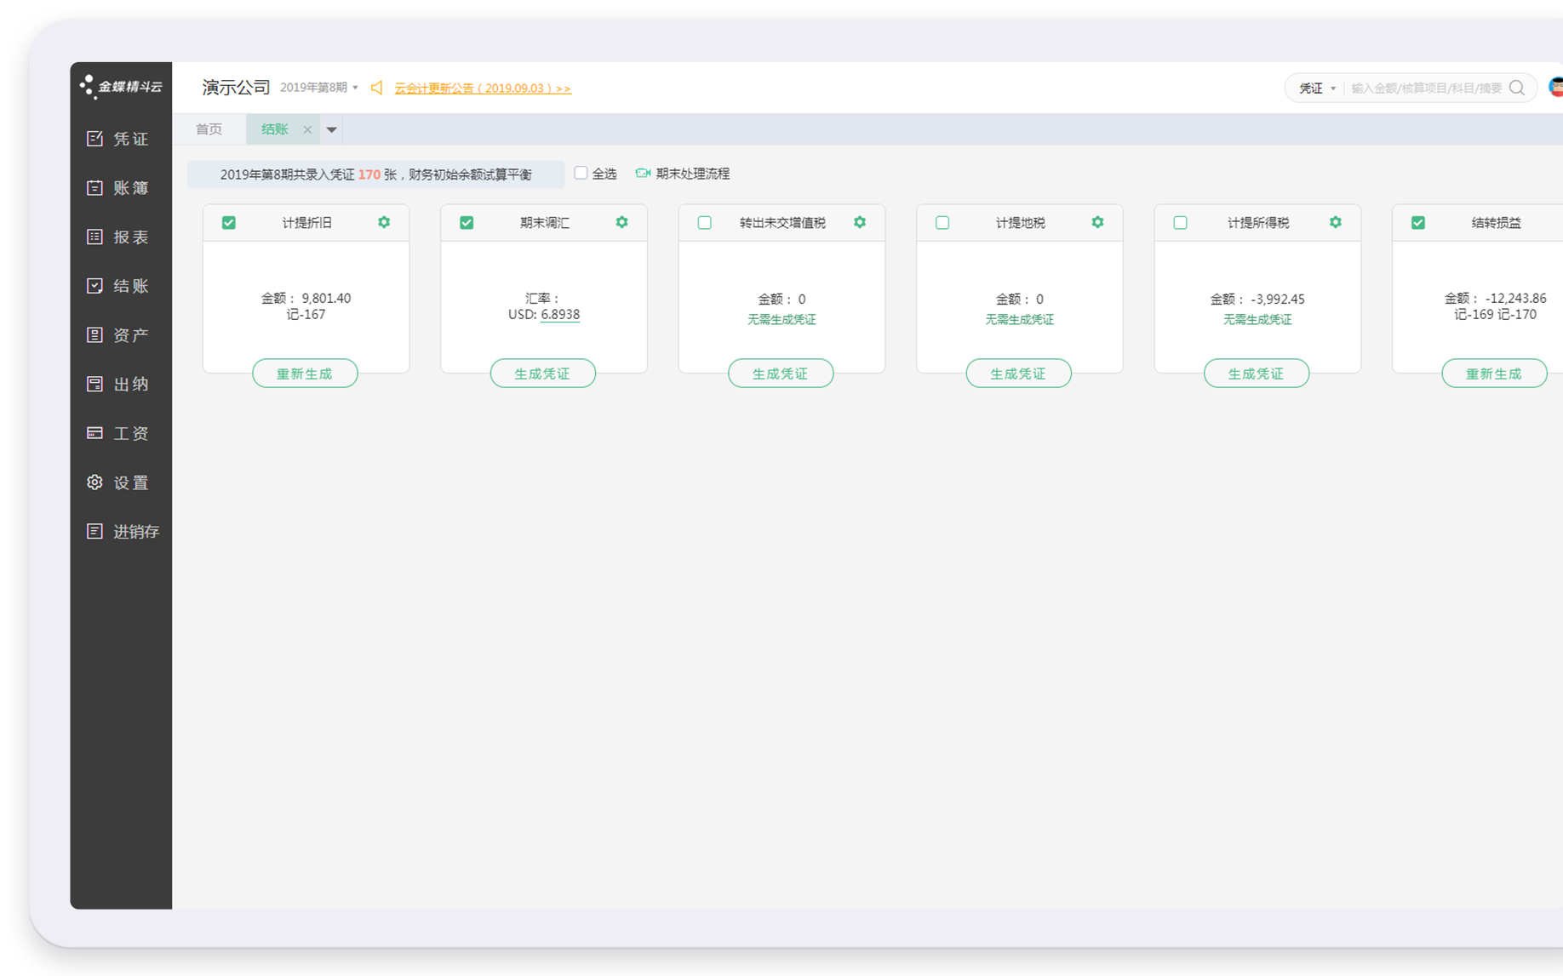The width and height of the screenshot is (1563, 976).
Task: Open gear settings on 转出未交增值税 card
Action: (x=860, y=222)
